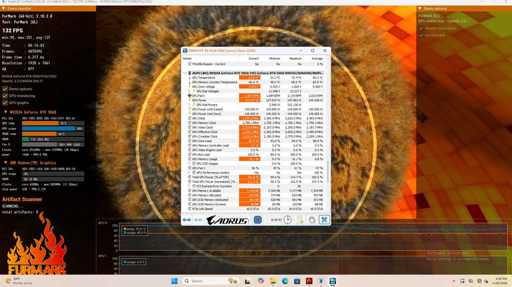This screenshot has height=287, width=512.
Task: Switch to FurMark via its taskbar flame icon
Action: point(309,281)
